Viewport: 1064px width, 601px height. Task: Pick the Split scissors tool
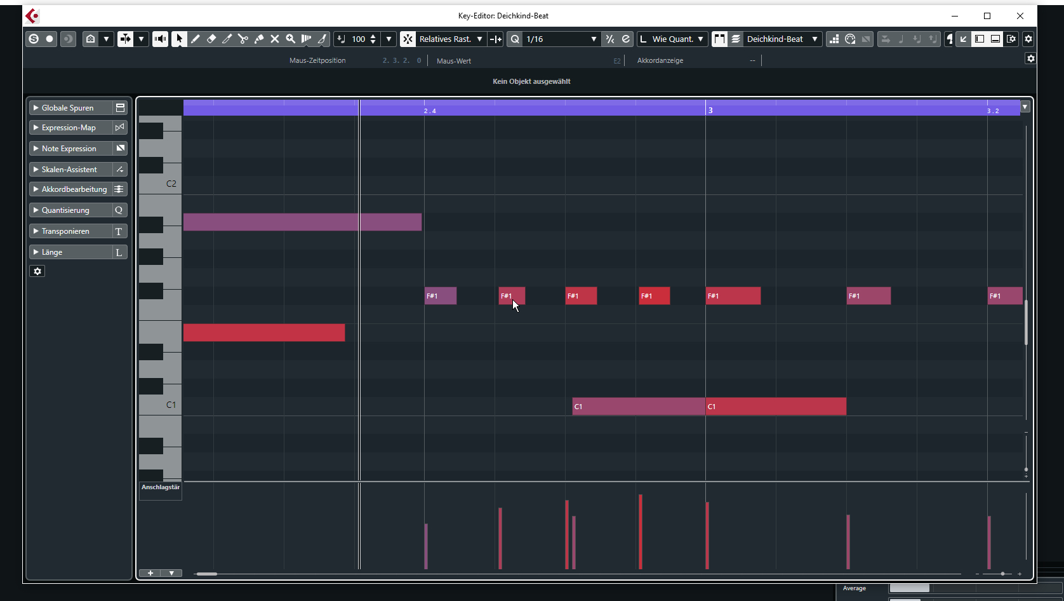[243, 39]
